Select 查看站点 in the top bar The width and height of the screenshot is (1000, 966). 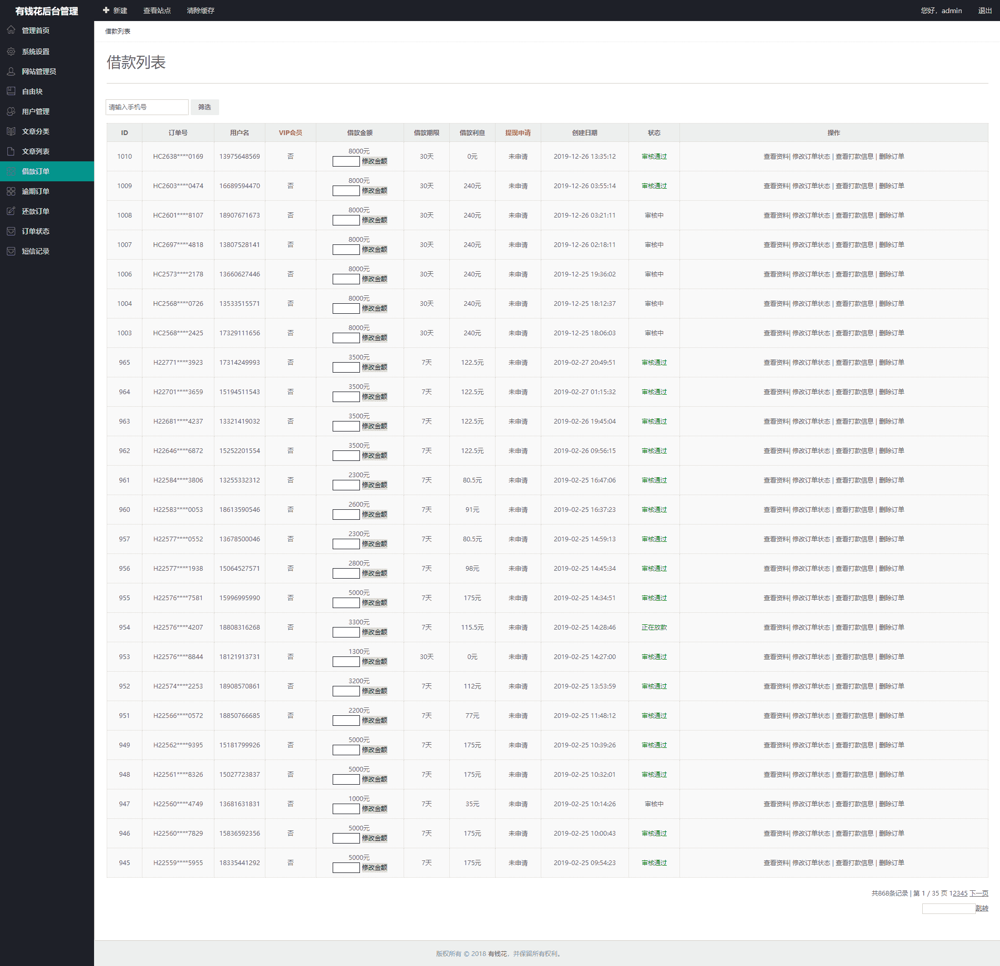click(157, 11)
